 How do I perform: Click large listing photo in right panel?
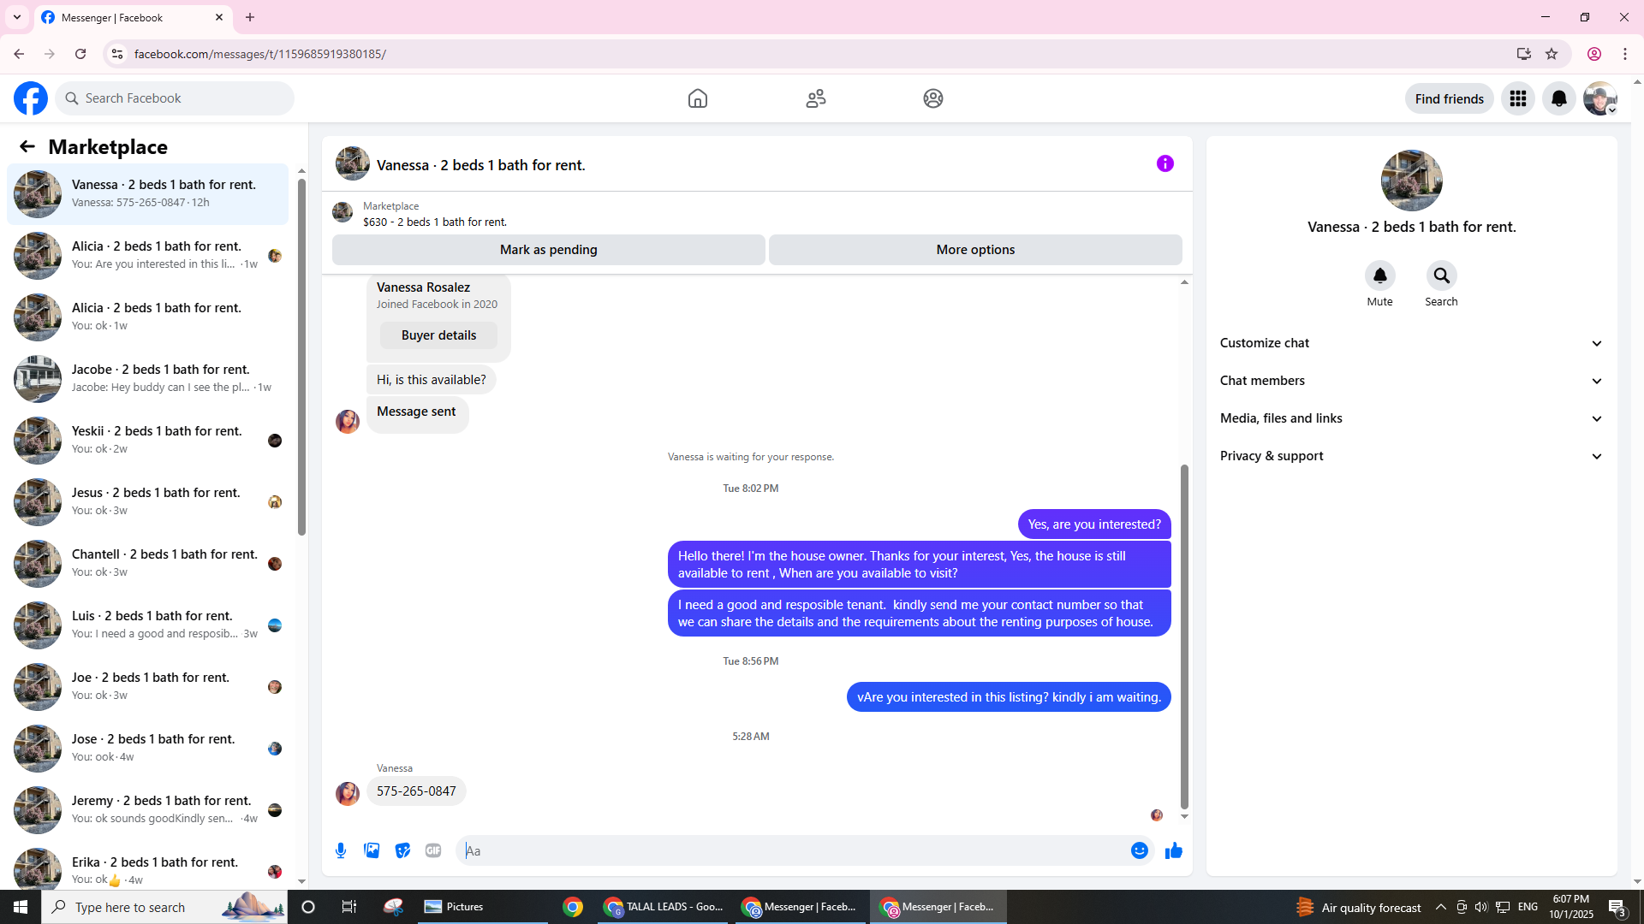pos(1412,181)
